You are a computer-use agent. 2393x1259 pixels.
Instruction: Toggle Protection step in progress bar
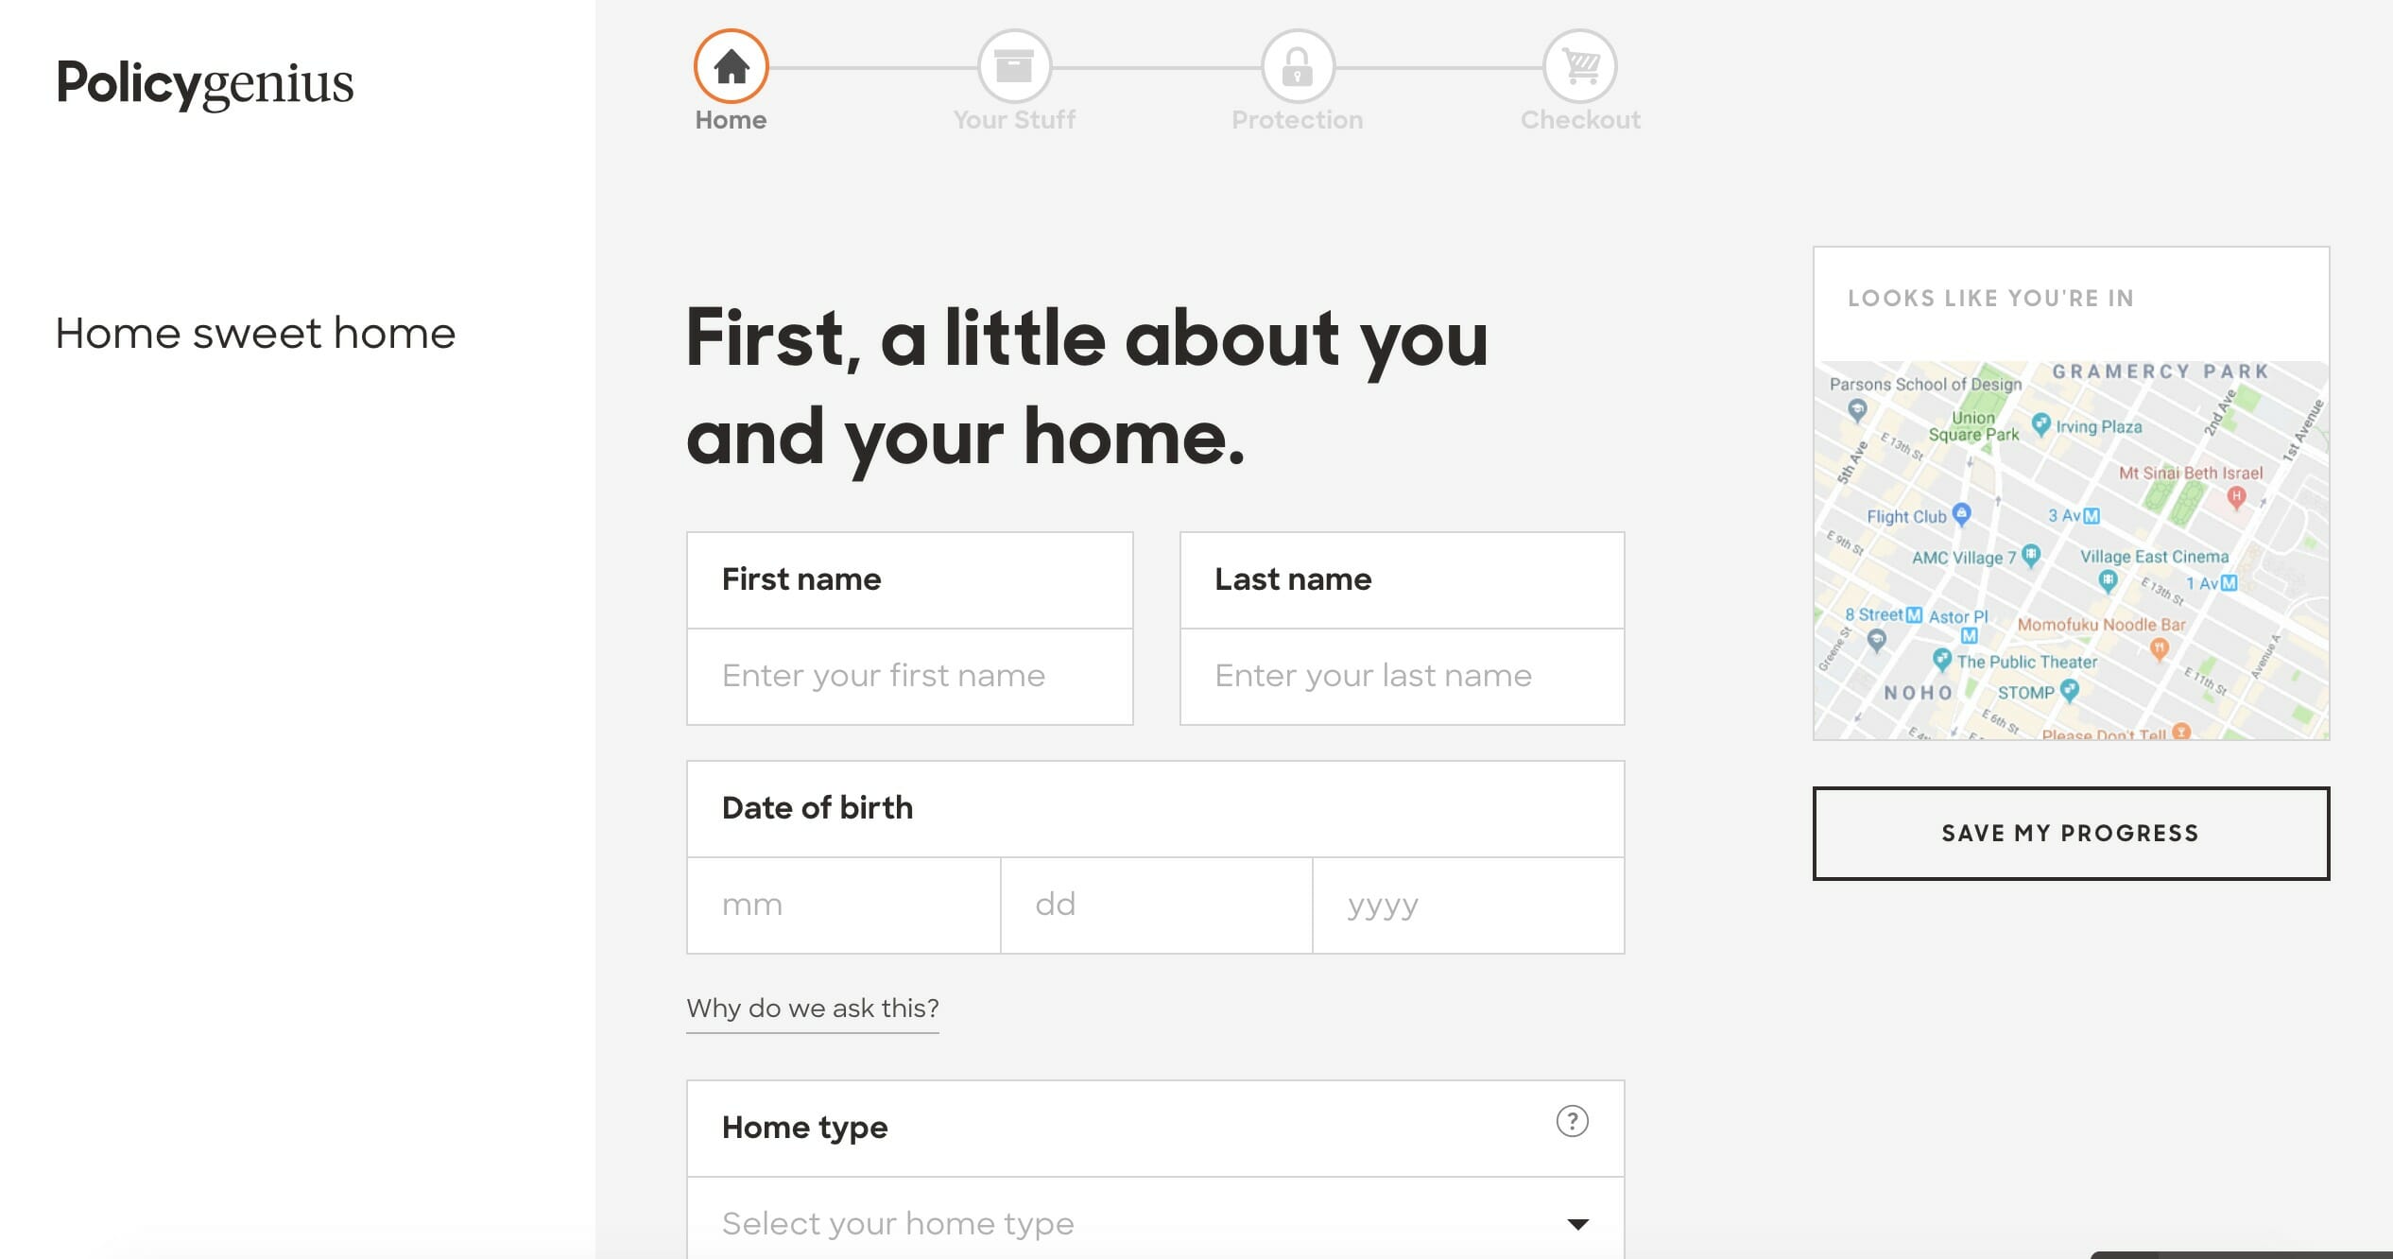point(1297,66)
